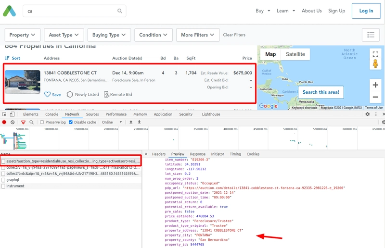
Task: Open the About Us page
Action: tap(311, 11)
